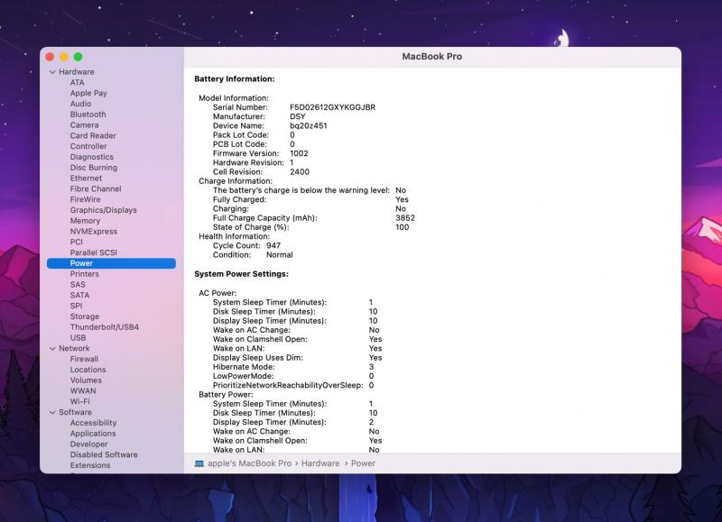Open the SAS entry
The image size is (722, 522).
(x=78, y=284)
